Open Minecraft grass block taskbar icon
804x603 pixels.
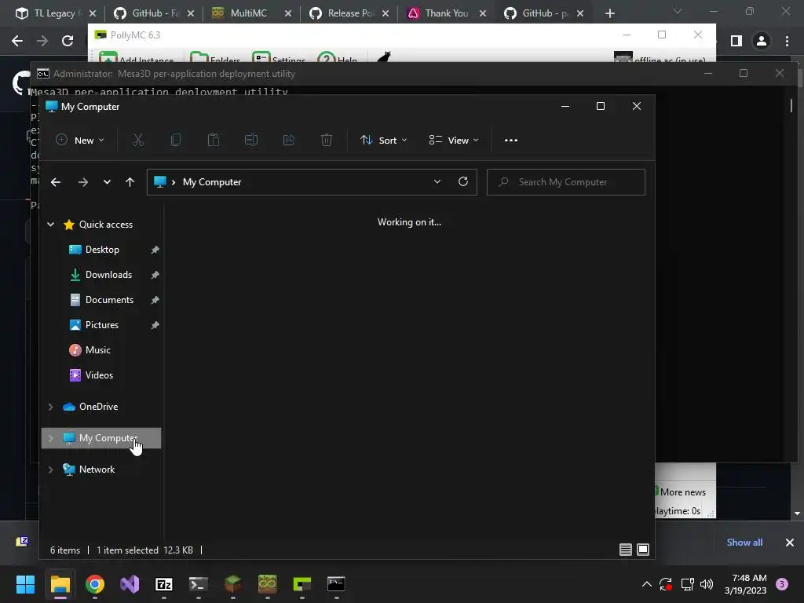pos(232,584)
